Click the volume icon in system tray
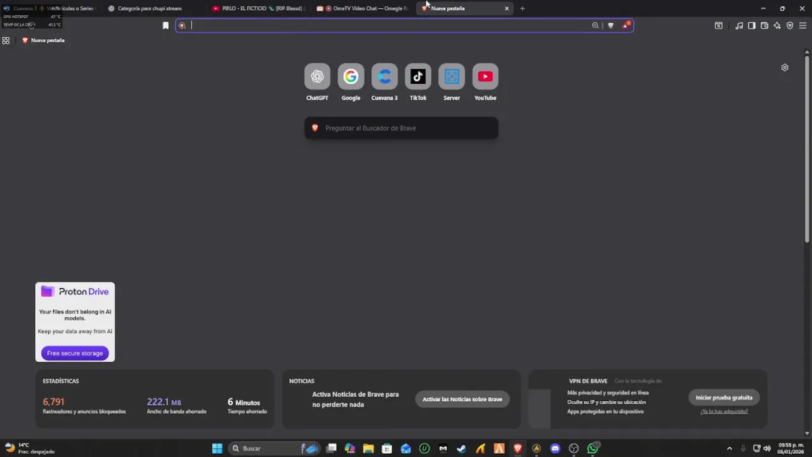This screenshot has width=812, height=457. click(x=767, y=448)
